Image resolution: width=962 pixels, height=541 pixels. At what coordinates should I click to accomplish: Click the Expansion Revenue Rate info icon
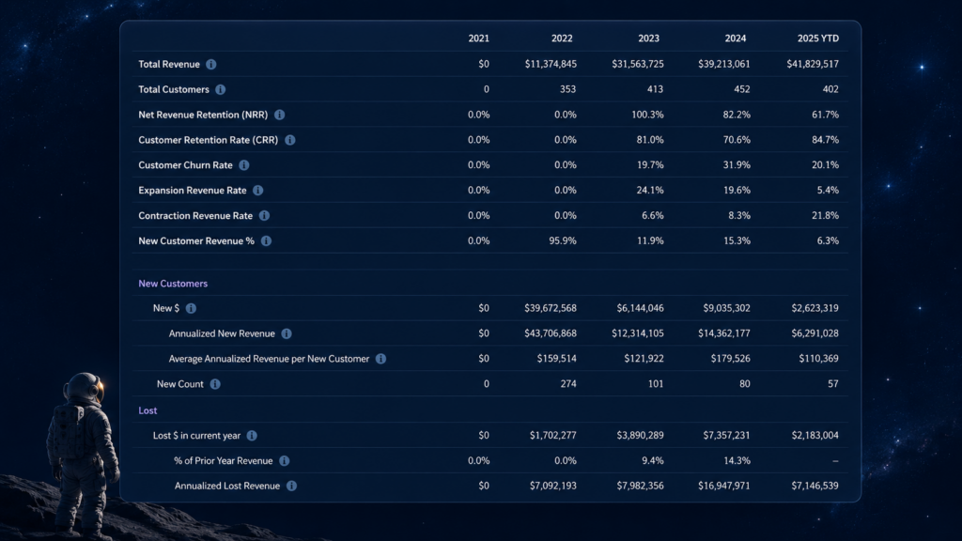[x=257, y=190]
